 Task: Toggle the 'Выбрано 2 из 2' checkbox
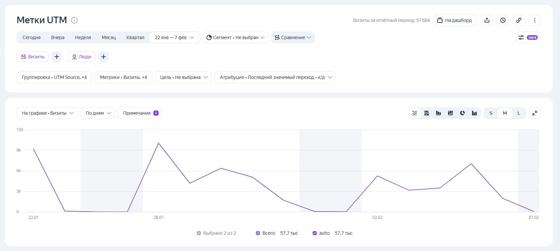point(199,233)
